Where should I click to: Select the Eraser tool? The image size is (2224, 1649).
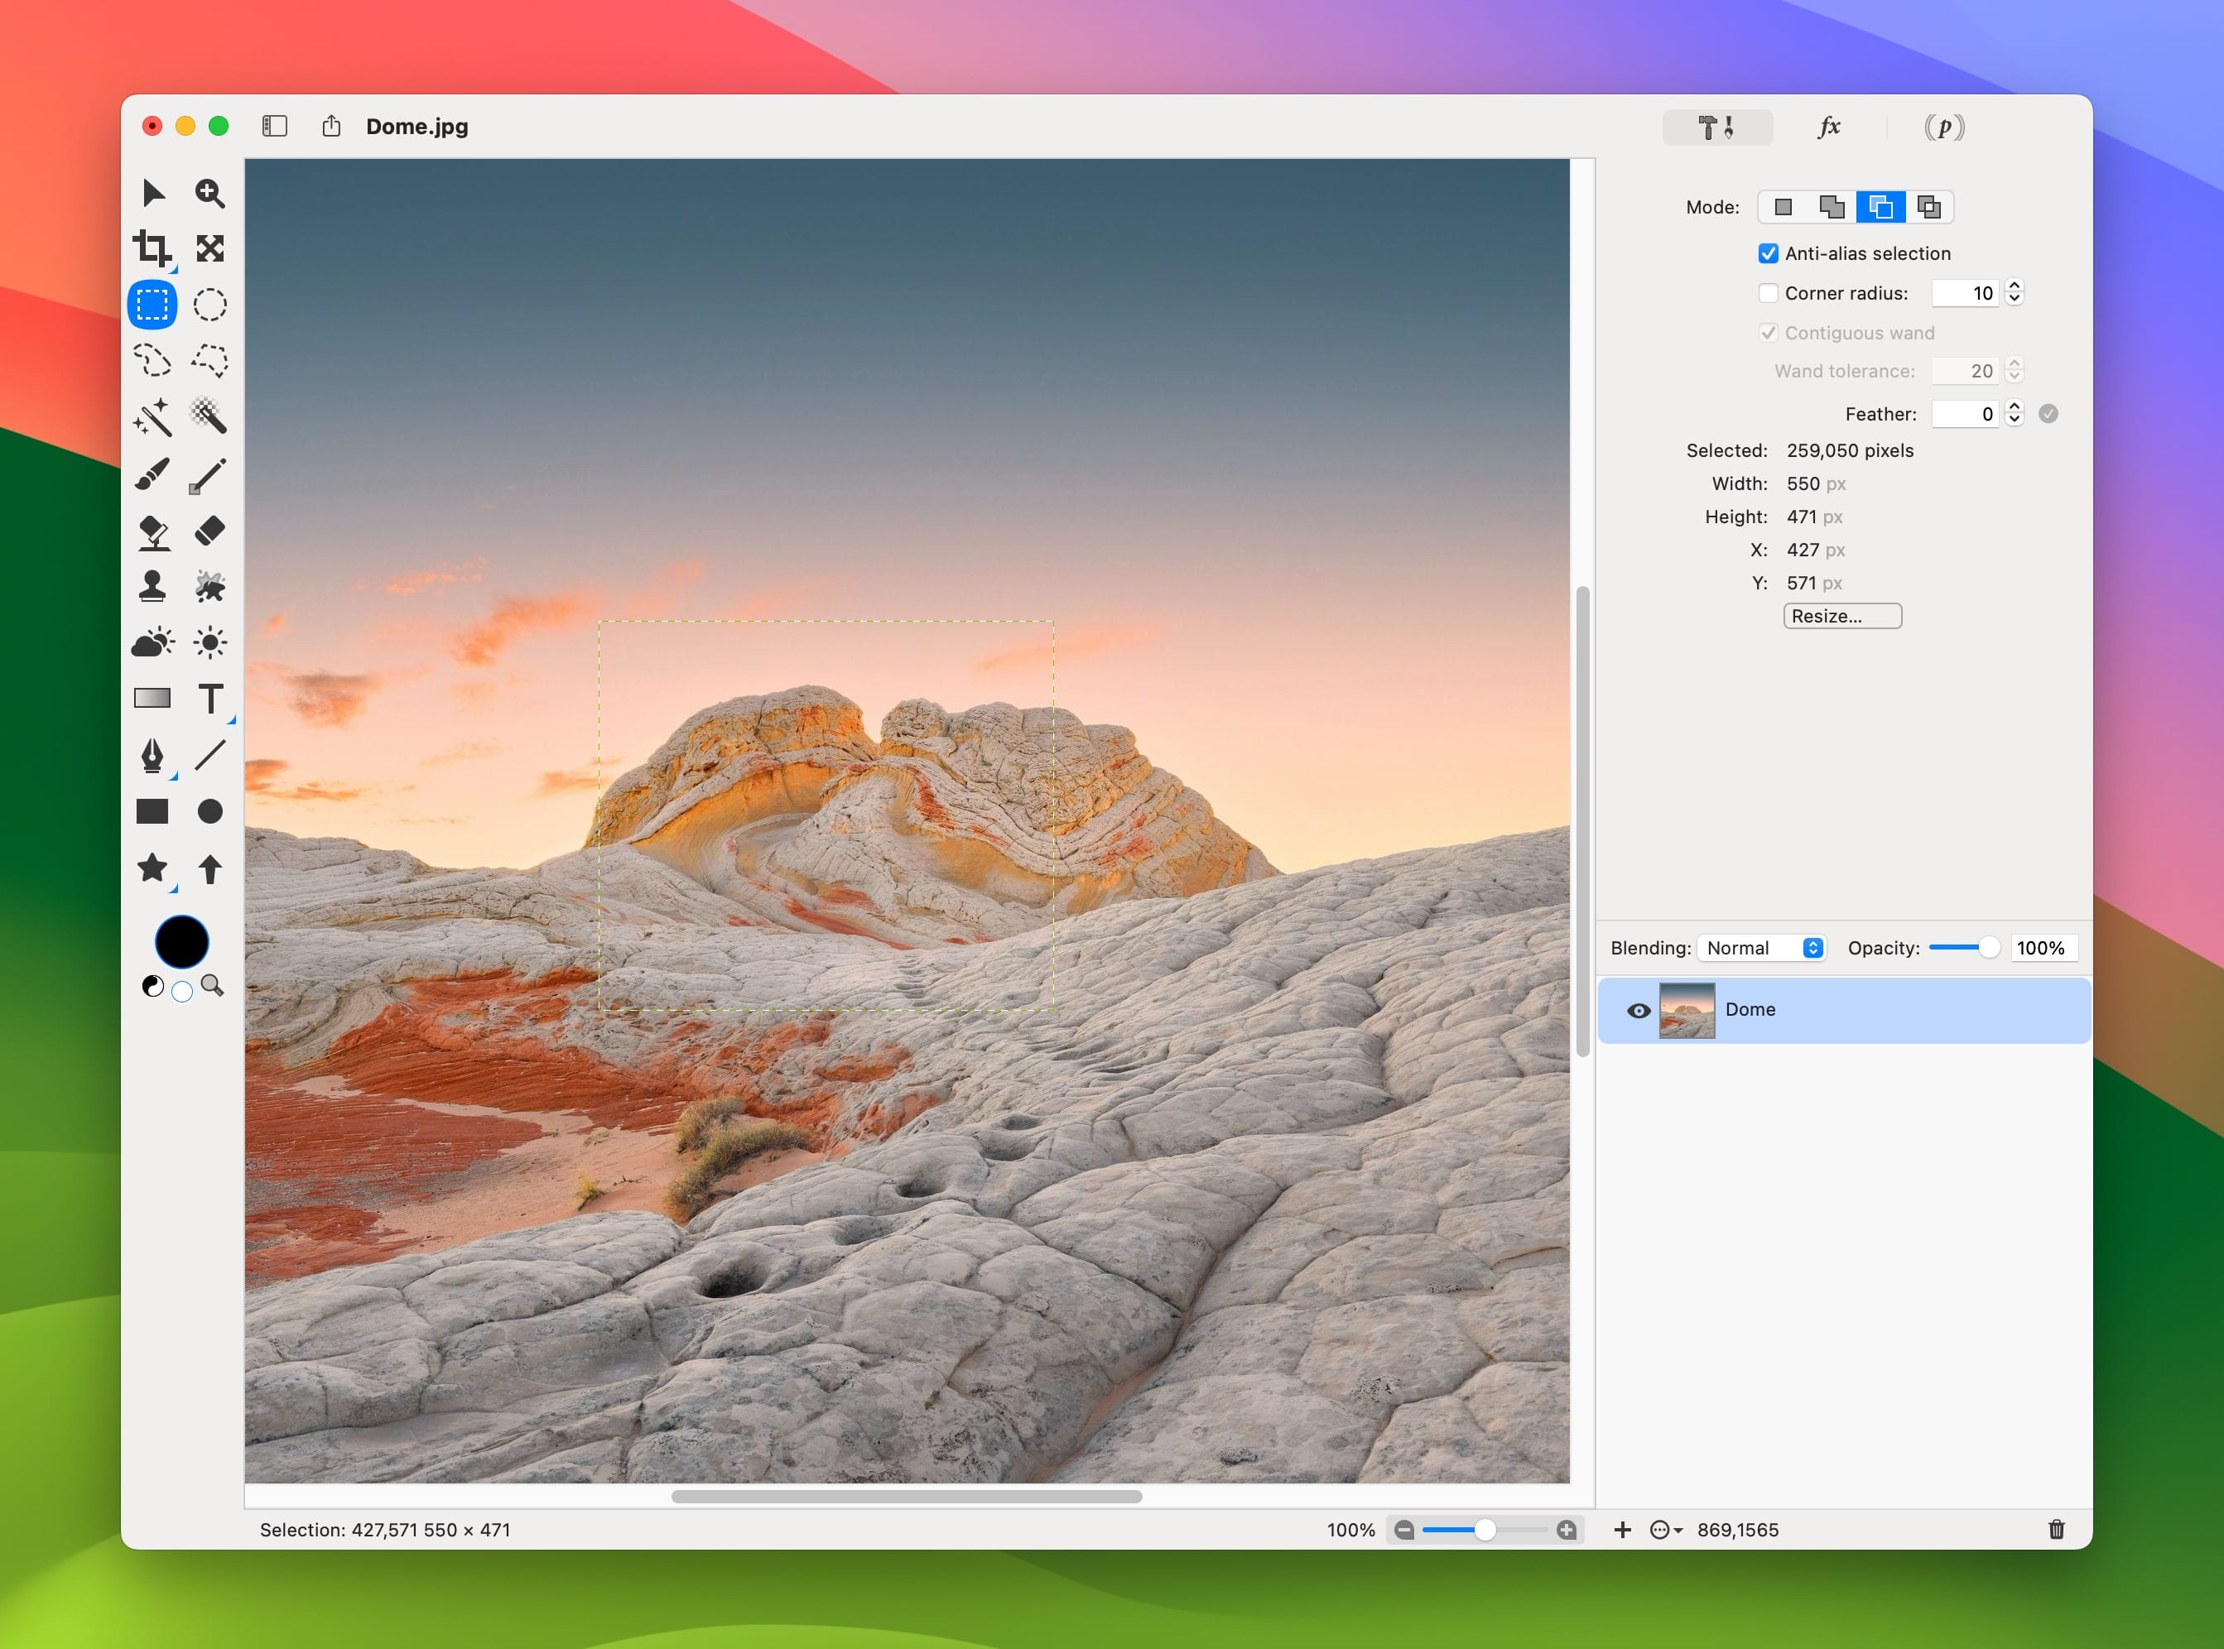(x=209, y=531)
